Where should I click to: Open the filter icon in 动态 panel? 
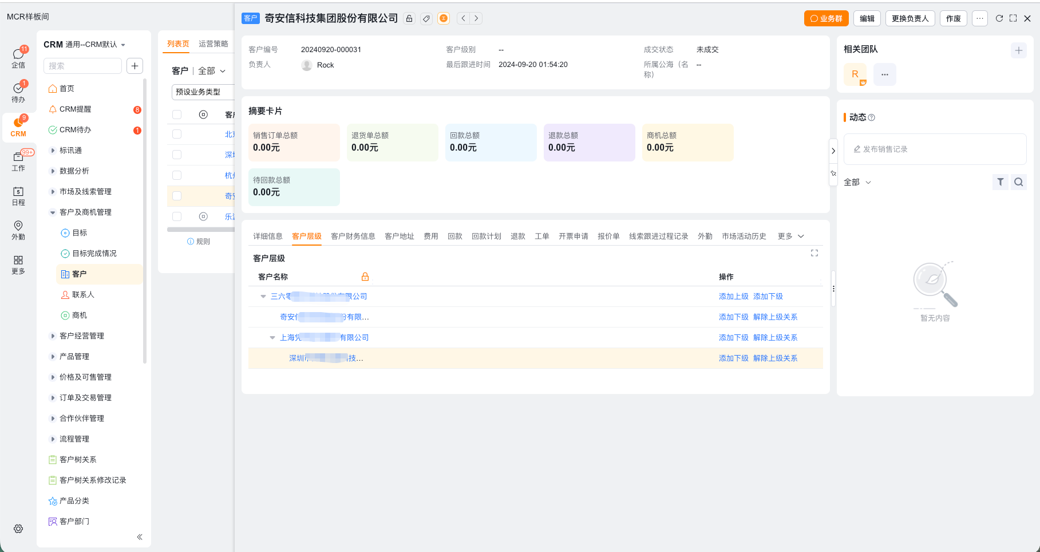click(1001, 182)
